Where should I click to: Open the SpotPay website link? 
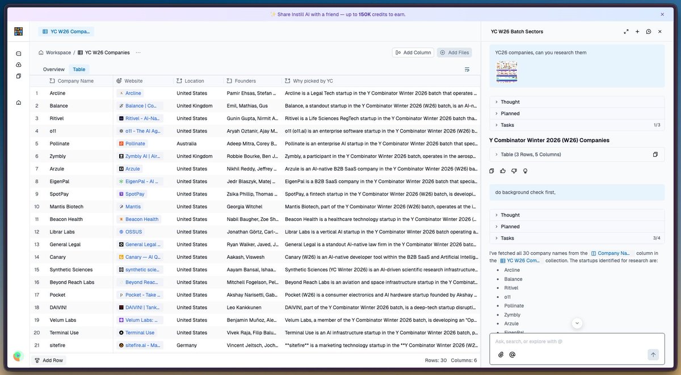[132, 194]
